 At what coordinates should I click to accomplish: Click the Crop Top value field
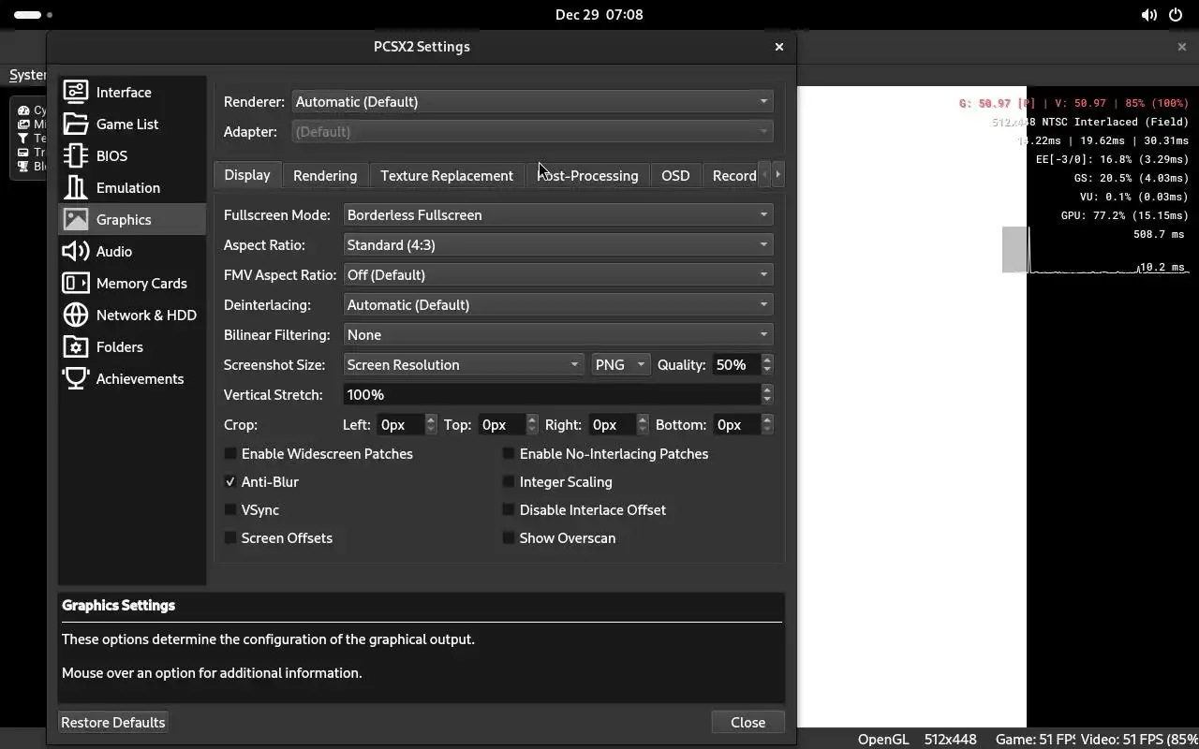[501, 424]
